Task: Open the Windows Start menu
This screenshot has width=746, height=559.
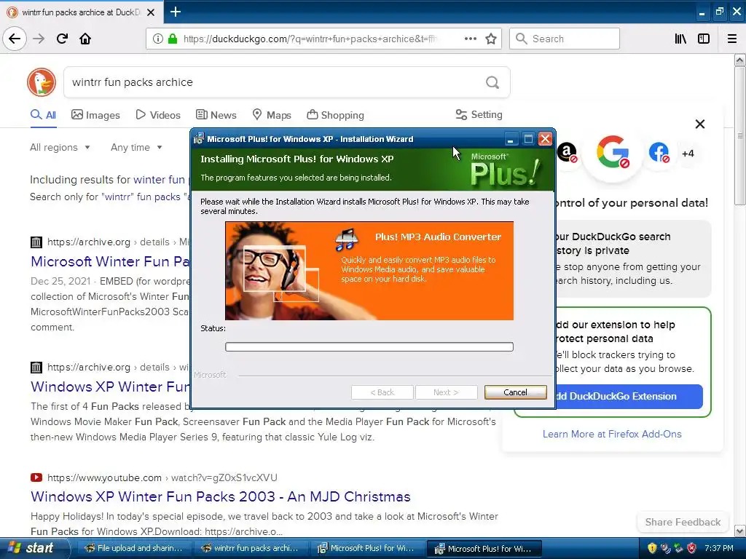Action: (34, 548)
